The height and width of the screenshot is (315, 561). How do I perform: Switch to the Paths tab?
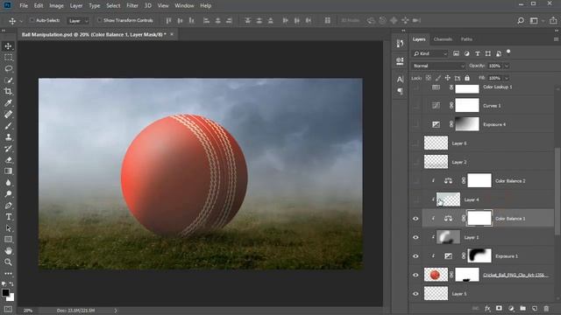pyautogui.click(x=466, y=39)
